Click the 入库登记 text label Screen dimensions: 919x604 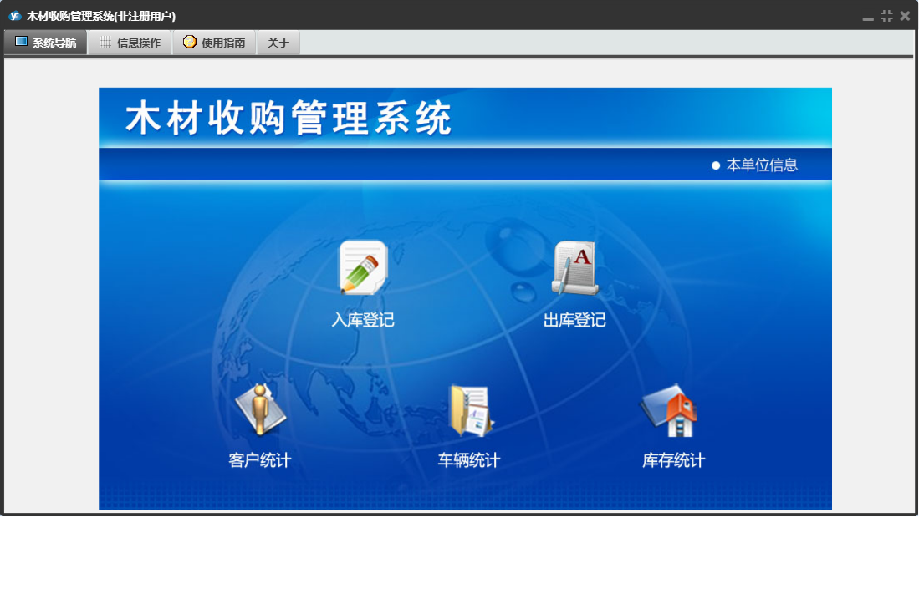(x=363, y=320)
